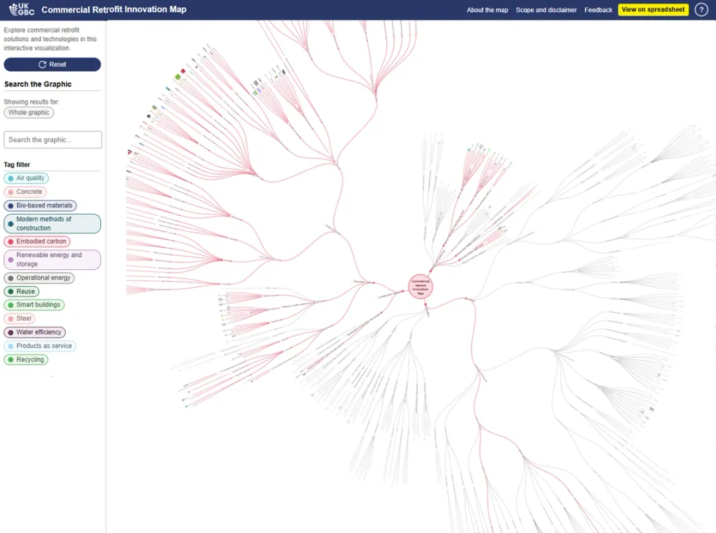Toggle Renewable energy and storage tag

click(x=52, y=259)
